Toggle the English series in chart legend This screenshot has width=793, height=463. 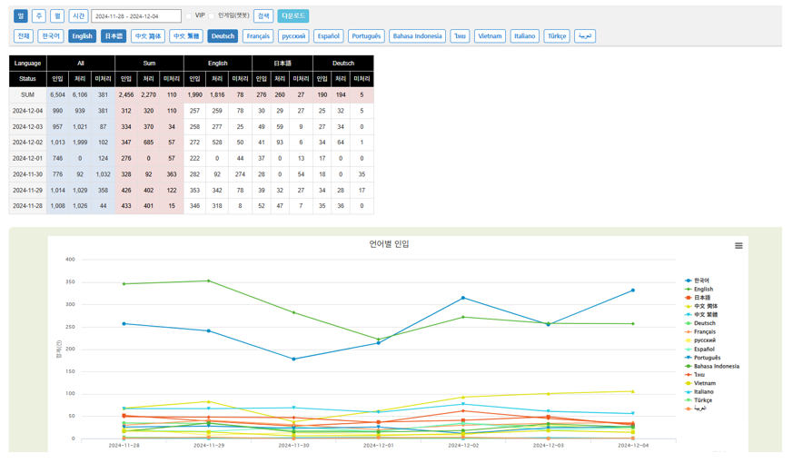(702, 290)
